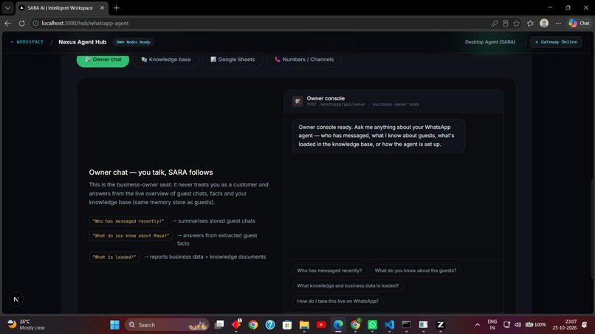Click the Owner console heading
The image size is (595, 334).
[x=326, y=98]
